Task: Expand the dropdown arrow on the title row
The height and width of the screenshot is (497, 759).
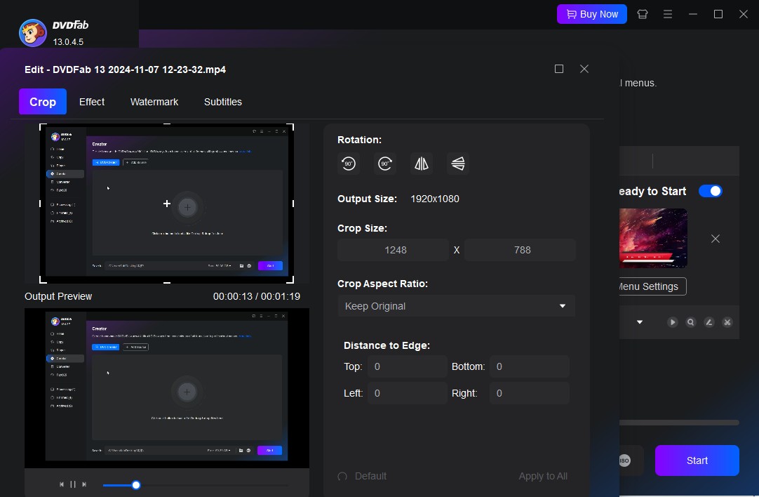Action: 638,322
